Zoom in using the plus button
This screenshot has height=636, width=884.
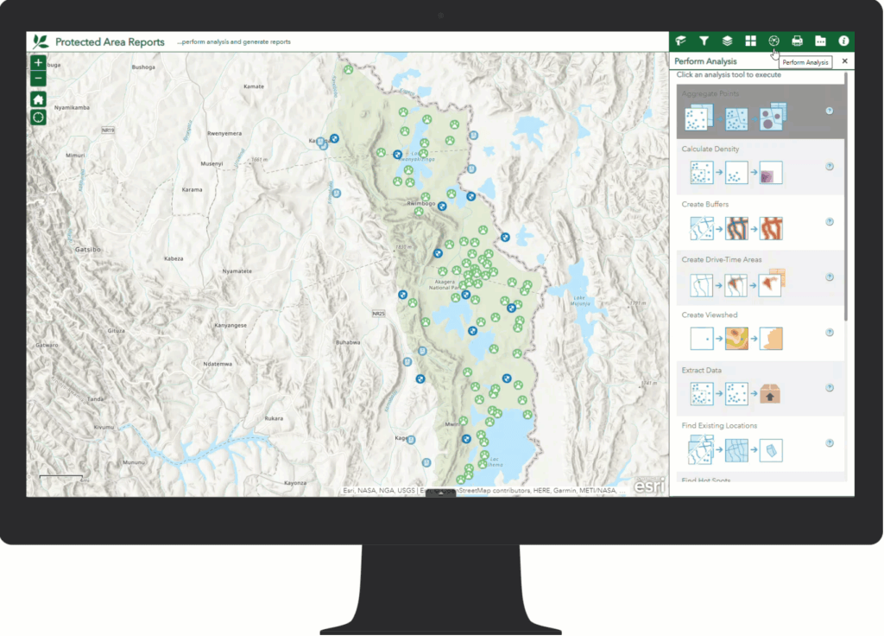tap(38, 62)
